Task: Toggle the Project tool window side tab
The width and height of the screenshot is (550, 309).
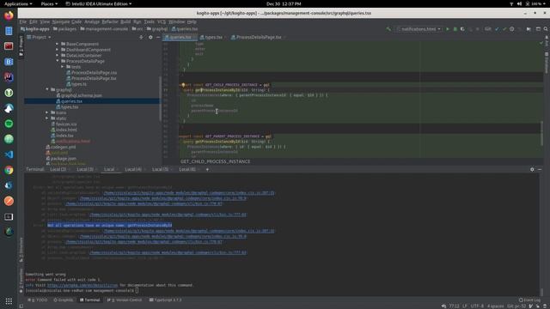Action: coord(21,45)
